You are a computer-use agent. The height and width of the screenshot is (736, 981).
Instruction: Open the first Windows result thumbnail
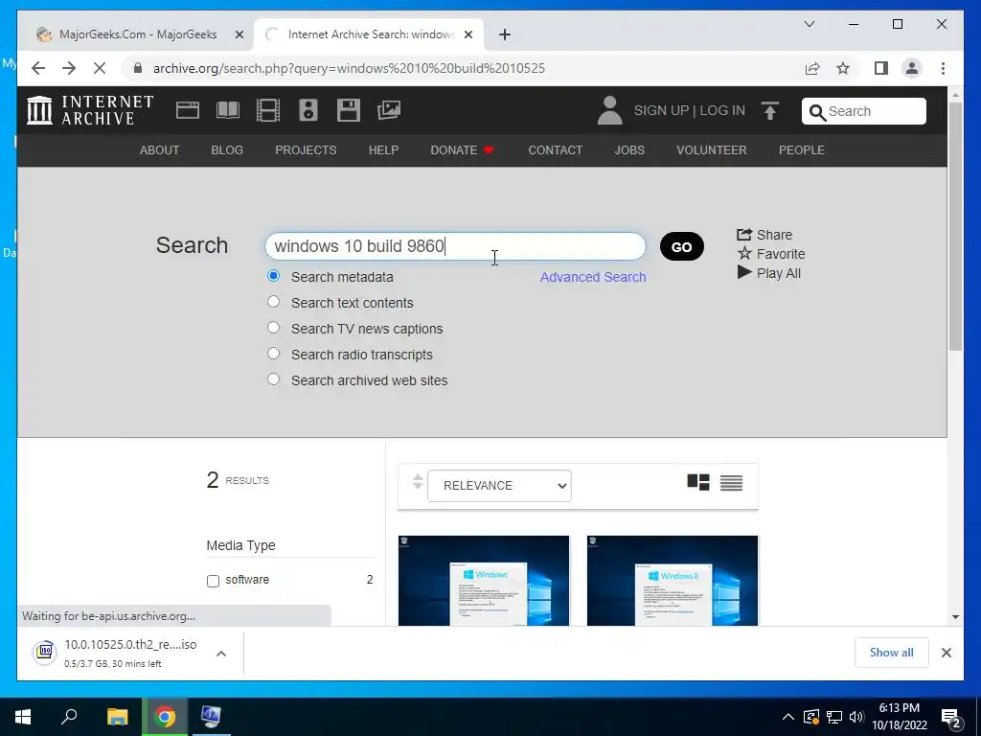(484, 580)
